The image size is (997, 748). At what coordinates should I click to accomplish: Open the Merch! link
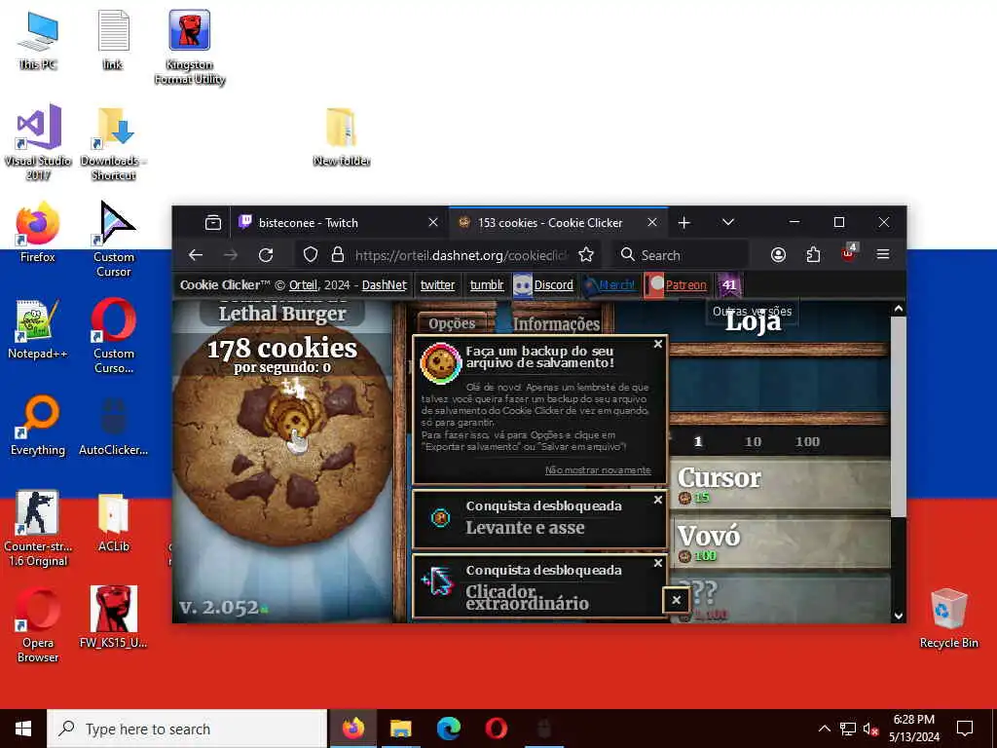click(609, 285)
